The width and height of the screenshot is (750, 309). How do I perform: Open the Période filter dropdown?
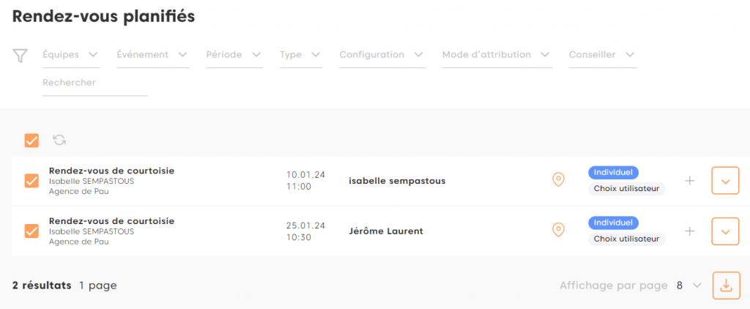click(x=234, y=55)
